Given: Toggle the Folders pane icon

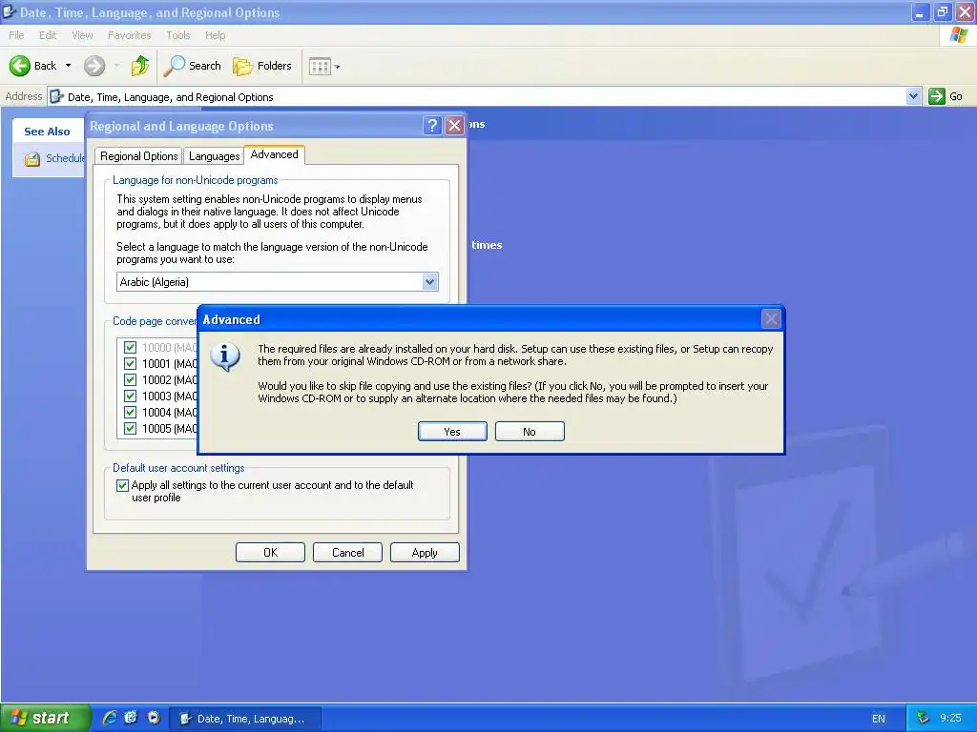Looking at the screenshot, I should pos(242,66).
